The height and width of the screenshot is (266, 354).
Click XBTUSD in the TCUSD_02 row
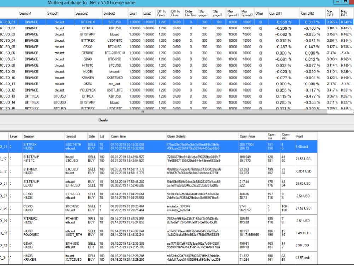pos(115,28)
